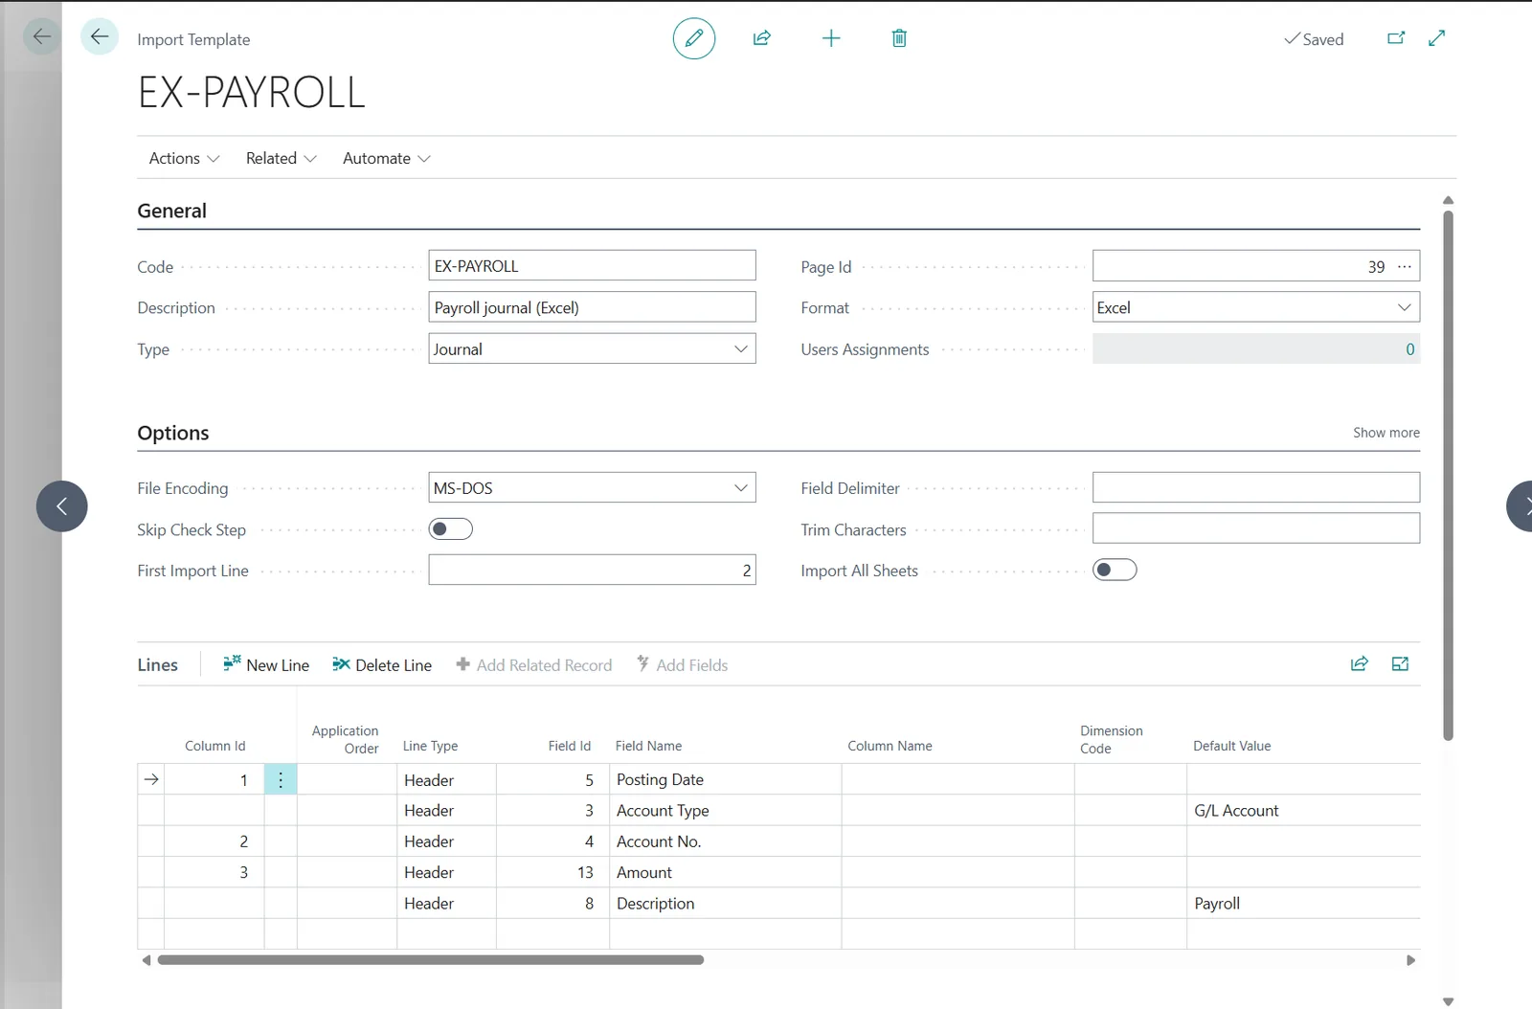Click the Payroll default value cell
1532x1009 pixels.
pyautogui.click(x=1304, y=904)
